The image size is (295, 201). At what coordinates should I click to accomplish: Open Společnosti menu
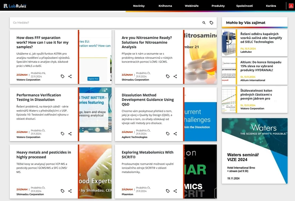coord(244,6)
